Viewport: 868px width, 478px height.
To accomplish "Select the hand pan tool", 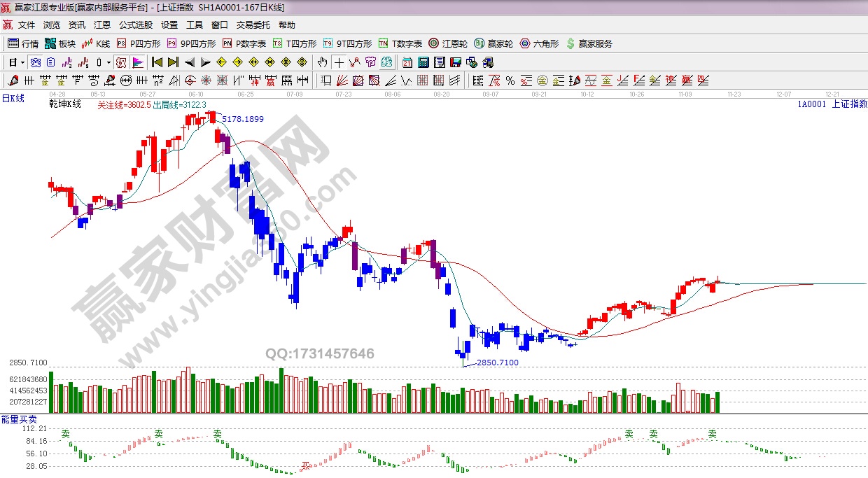I will (323, 62).
